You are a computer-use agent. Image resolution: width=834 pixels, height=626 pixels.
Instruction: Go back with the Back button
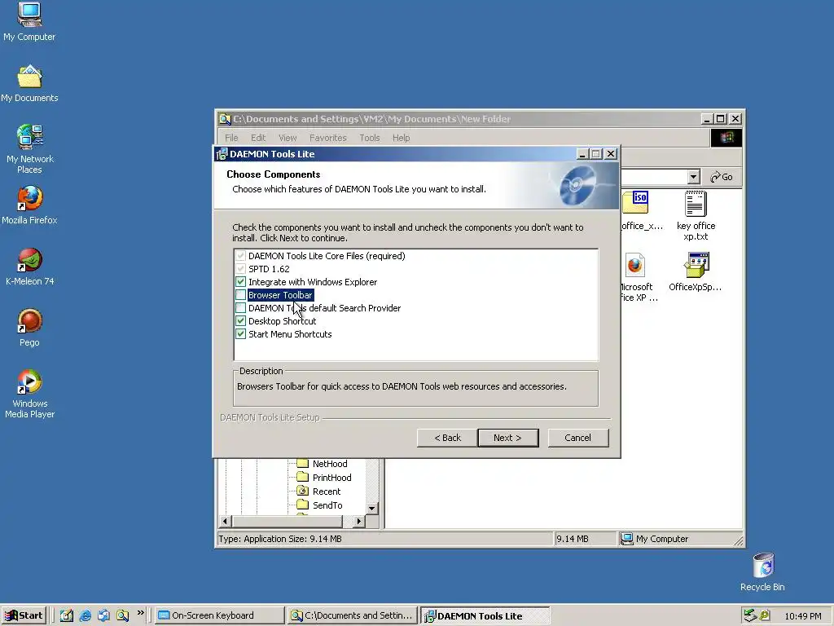447,438
